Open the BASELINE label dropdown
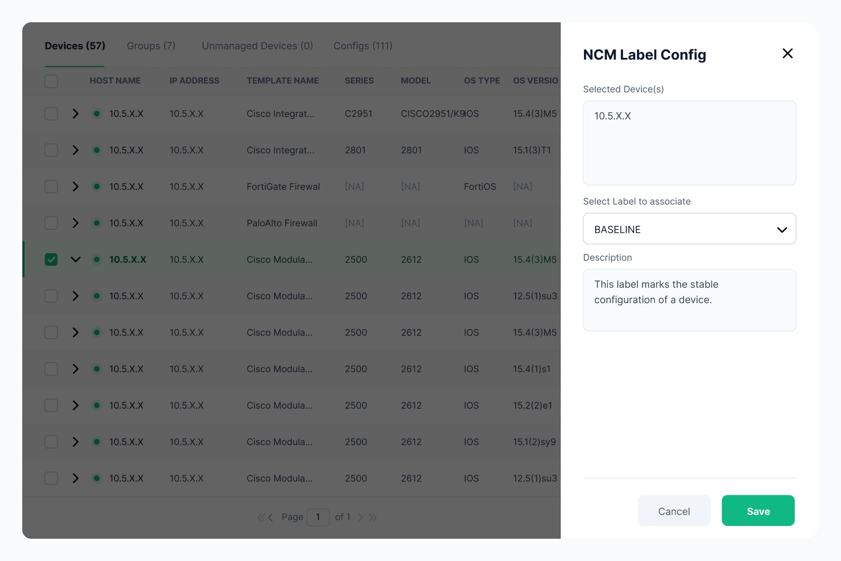 (x=690, y=229)
